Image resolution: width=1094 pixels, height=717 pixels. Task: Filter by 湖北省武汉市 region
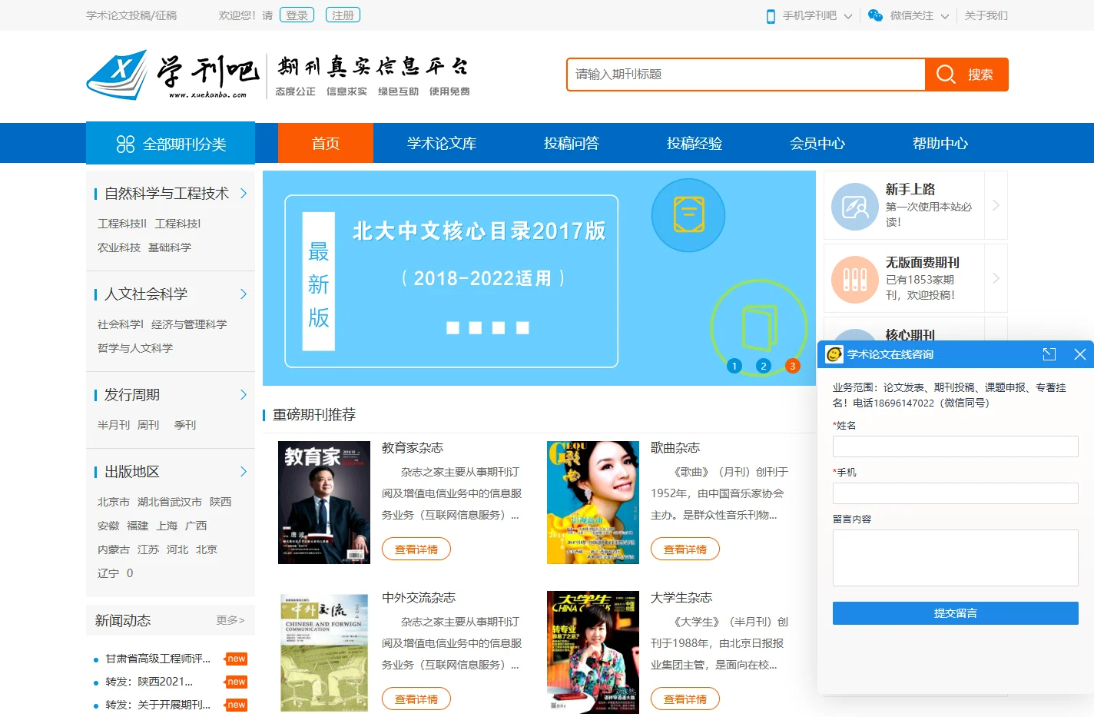coord(170,502)
